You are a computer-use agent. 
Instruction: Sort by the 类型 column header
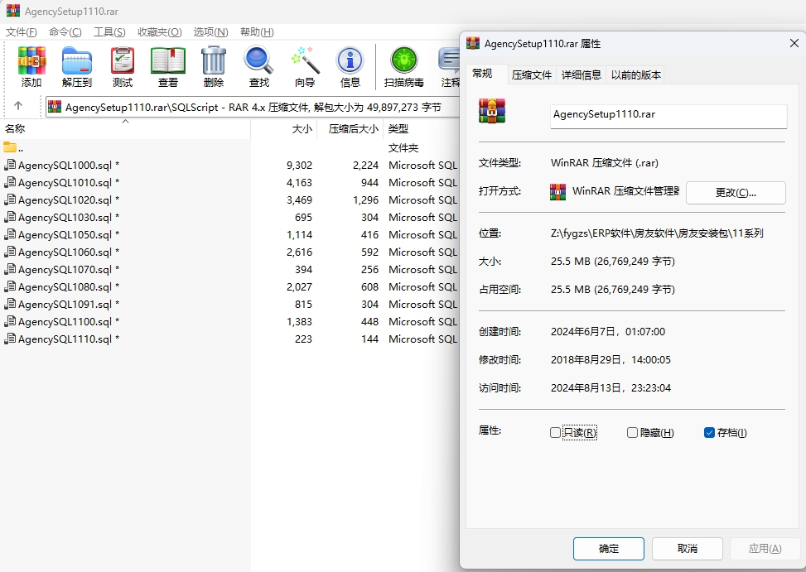point(422,128)
